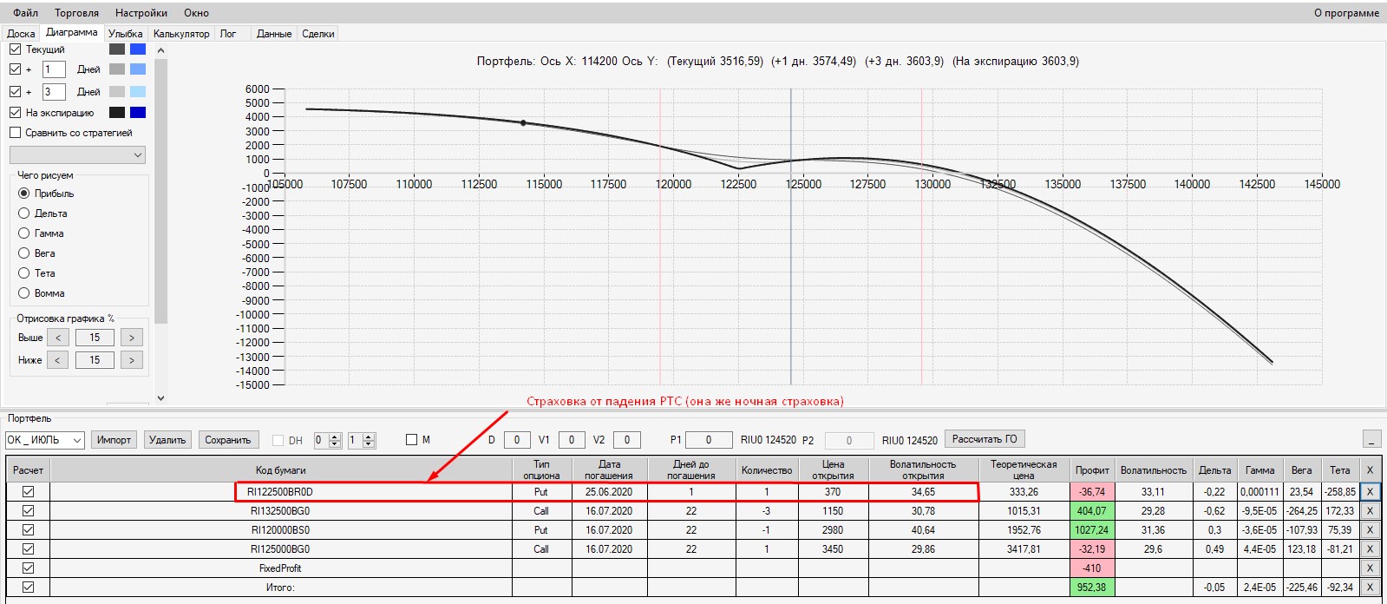Switch to the Калькулятор tab
This screenshot has width=1387, height=604.
(x=181, y=34)
